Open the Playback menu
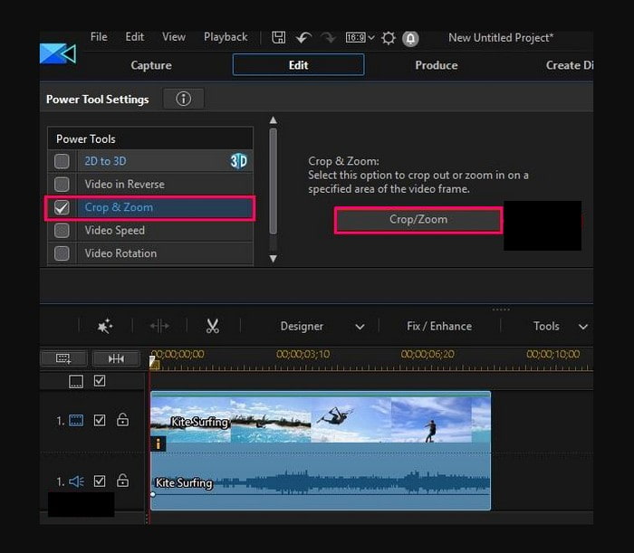Viewport: 634px width, 553px height. [226, 37]
